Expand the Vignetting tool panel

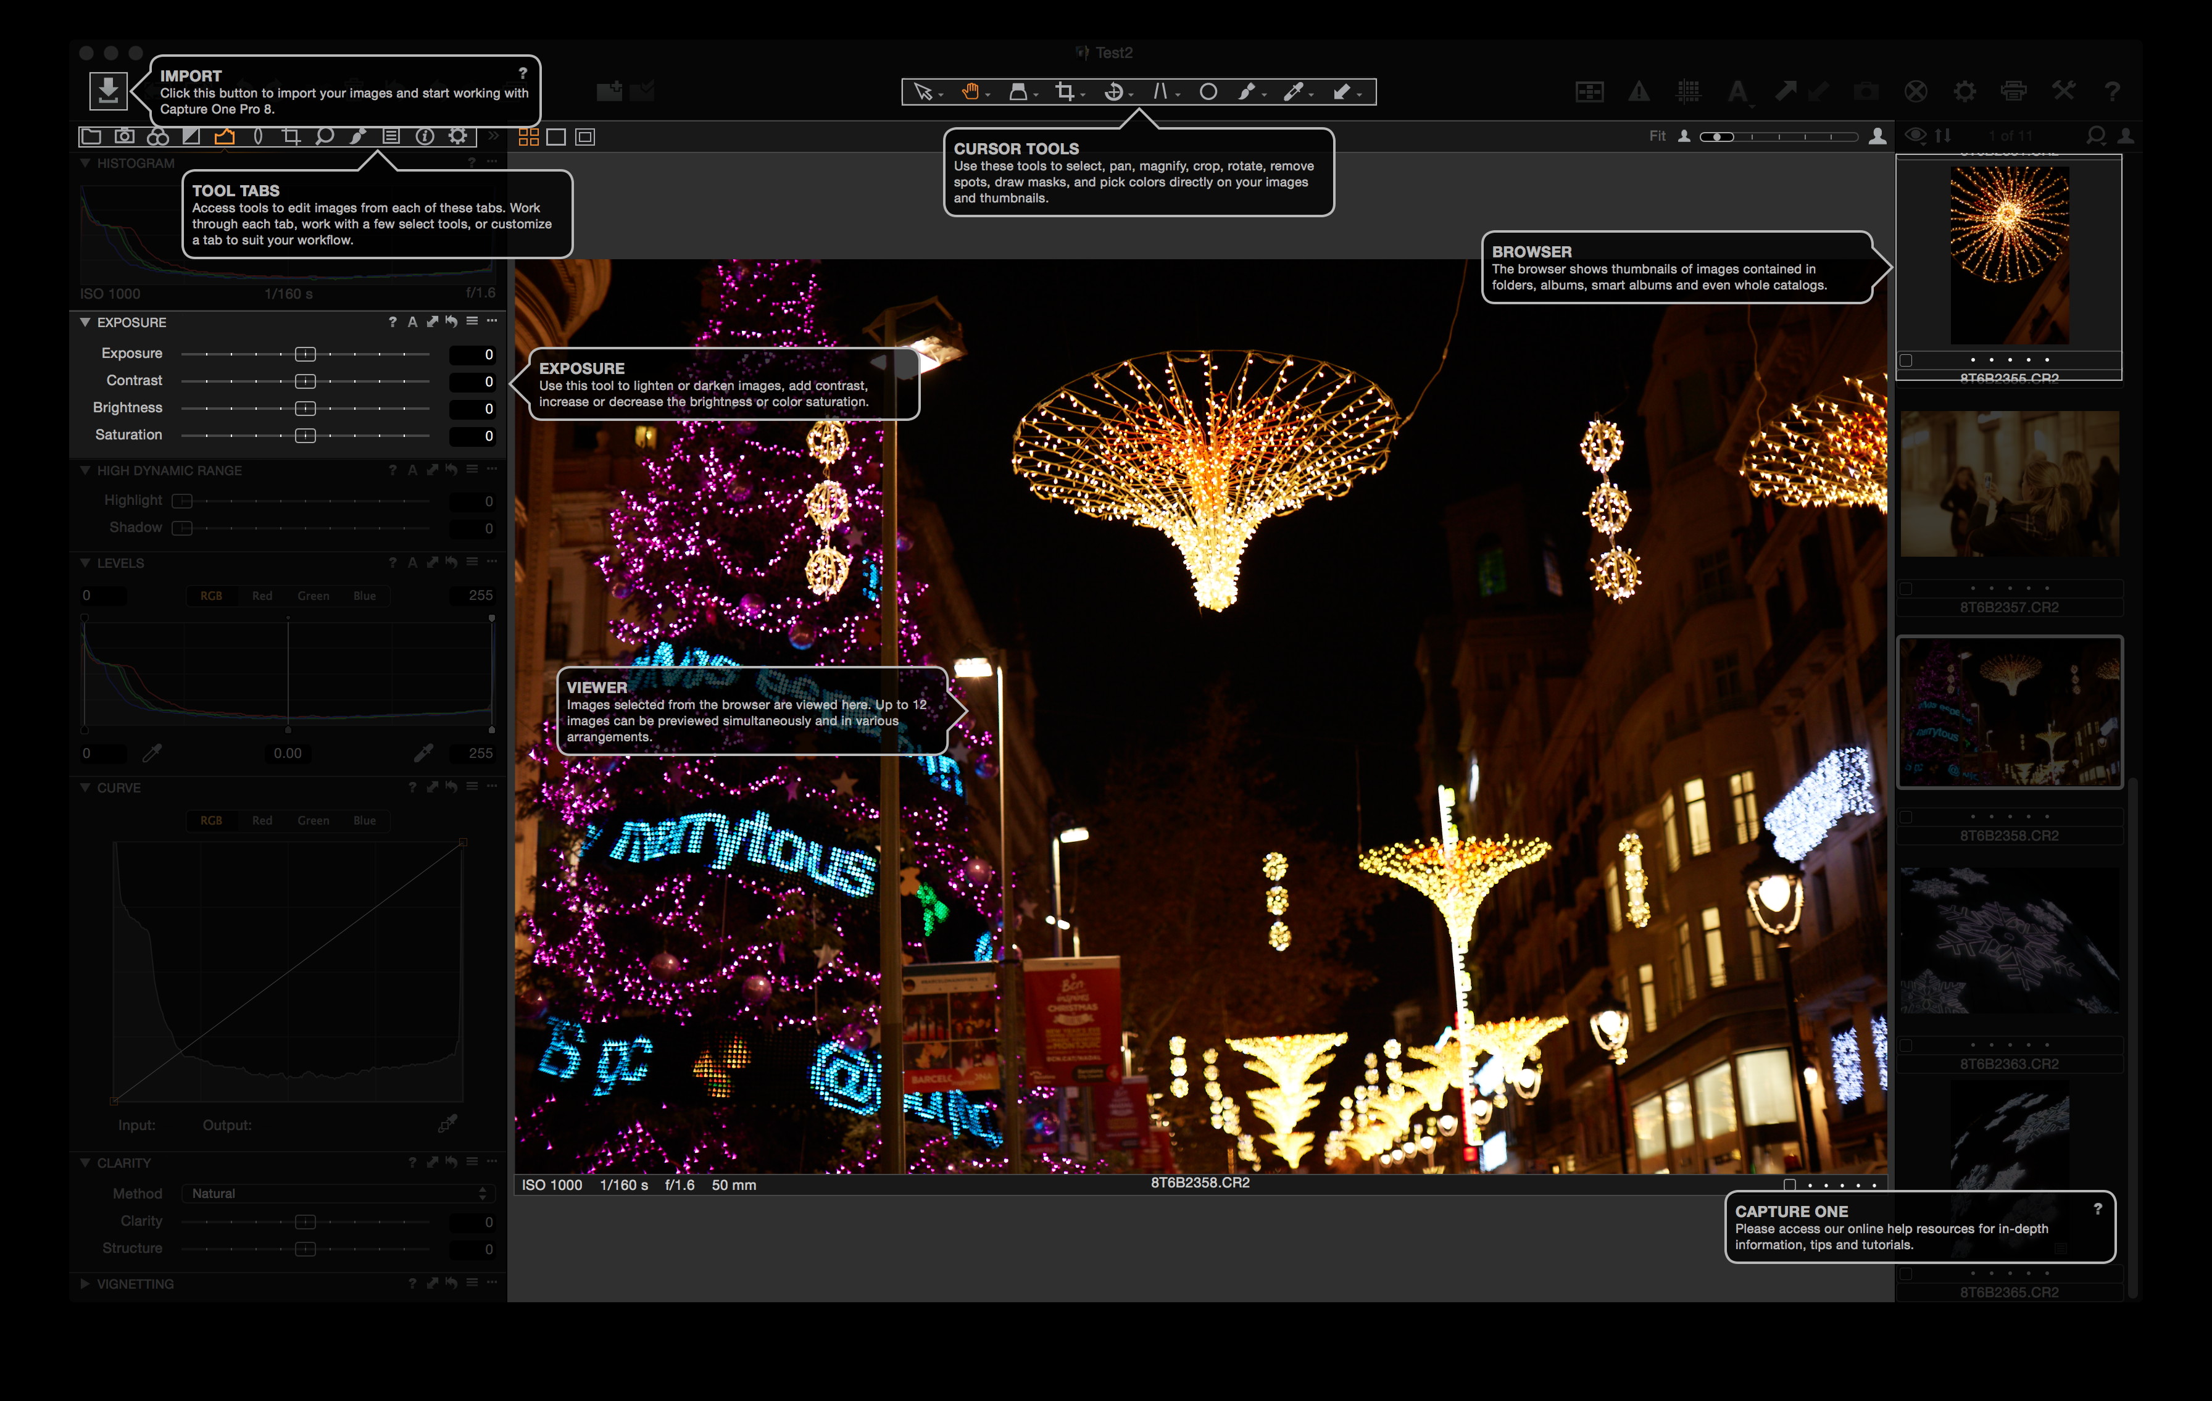point(85,1283)
